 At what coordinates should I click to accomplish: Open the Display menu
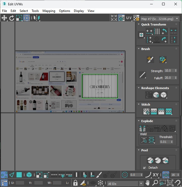pos(79,11)
